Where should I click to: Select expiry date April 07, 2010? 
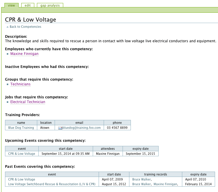pyautogui.click(x=196, y=179)
